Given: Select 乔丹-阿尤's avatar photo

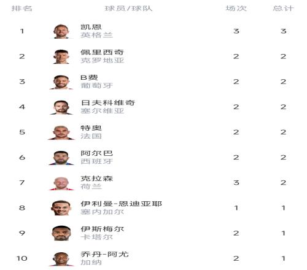Looking at the screenshot, I should pos(61,258).
